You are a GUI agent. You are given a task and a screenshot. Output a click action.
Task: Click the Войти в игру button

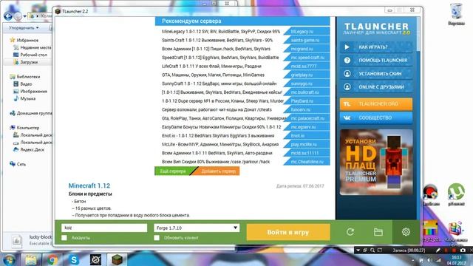[288, 232]
